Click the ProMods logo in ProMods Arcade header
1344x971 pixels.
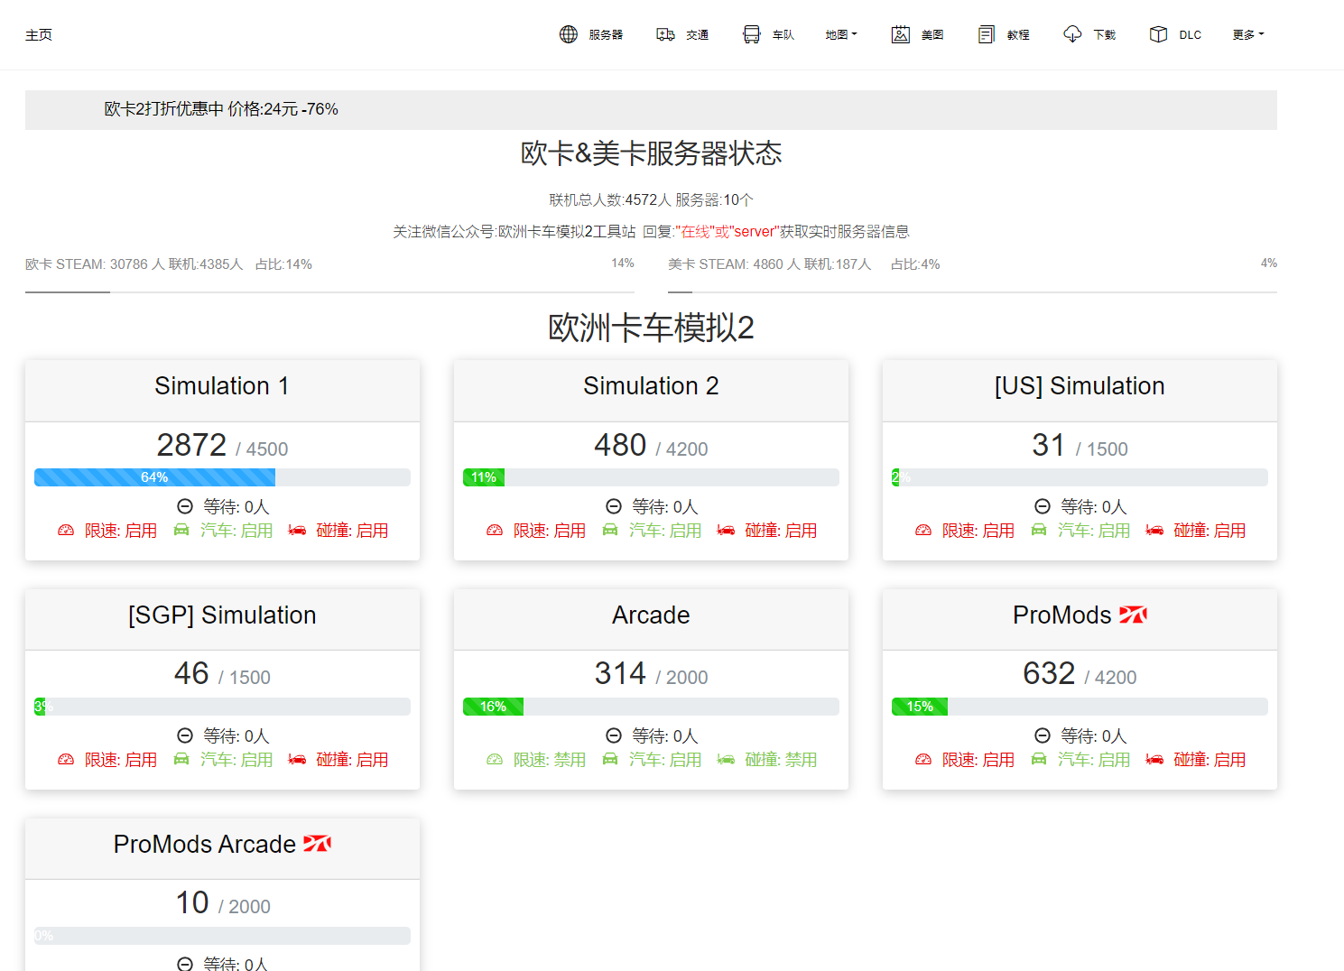pos(317,844)
